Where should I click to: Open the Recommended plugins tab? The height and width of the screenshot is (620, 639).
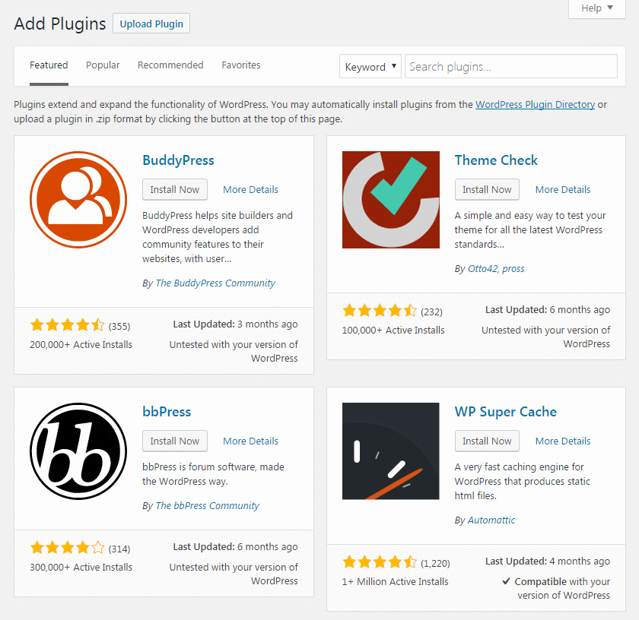point(170,65)
